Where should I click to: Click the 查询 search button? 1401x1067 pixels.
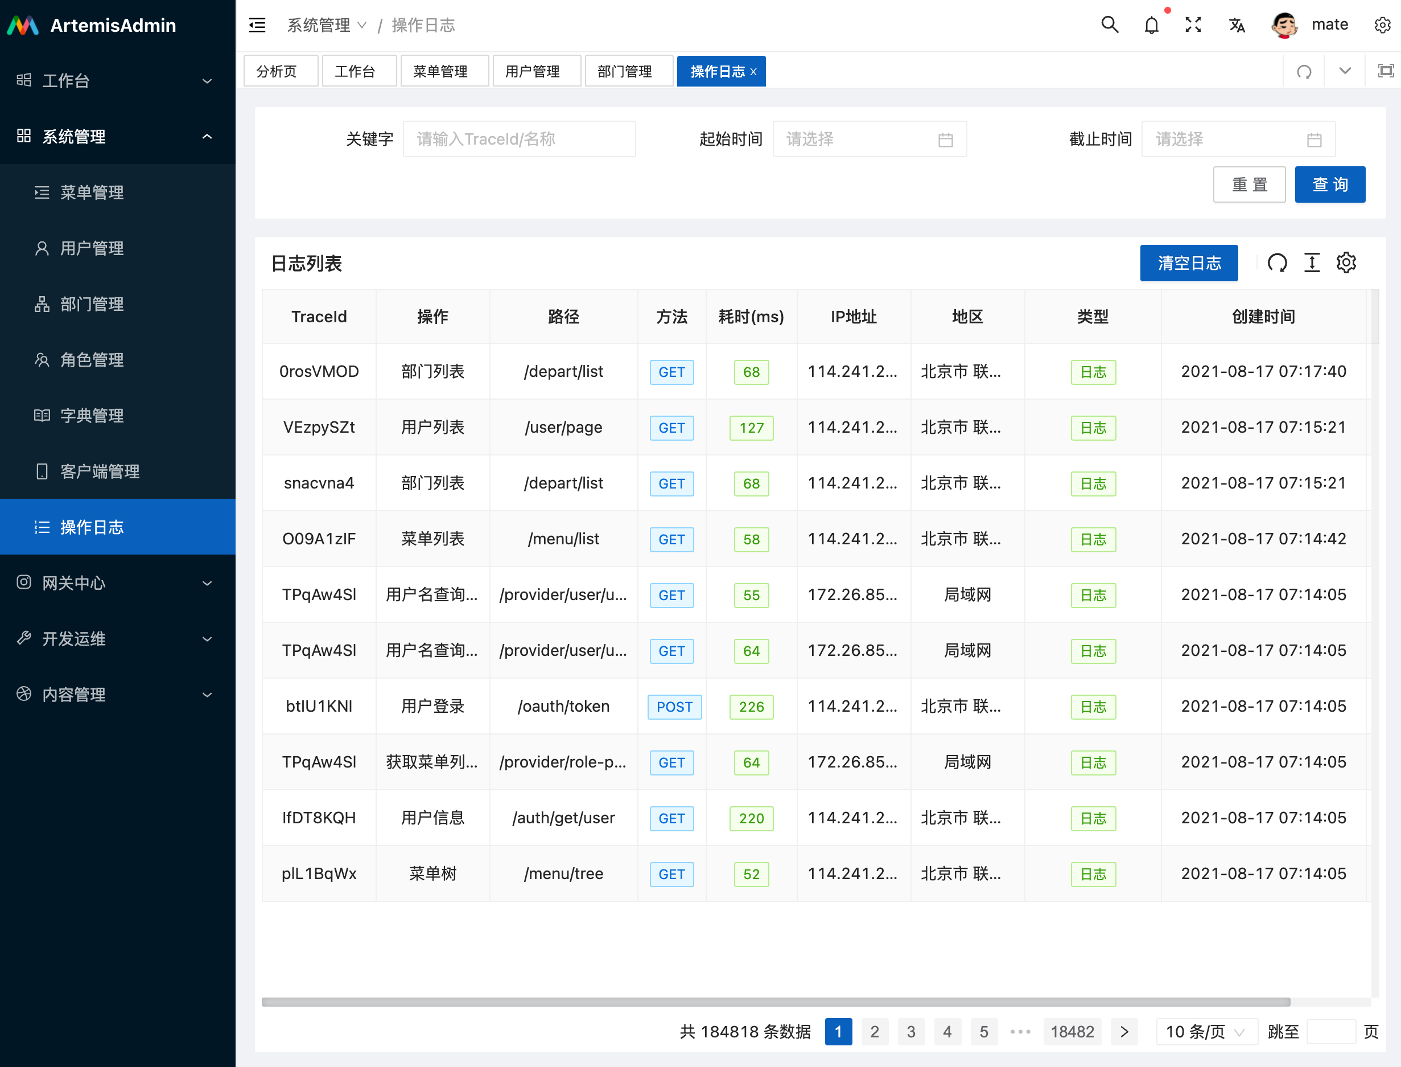(x=1329, y=185)
